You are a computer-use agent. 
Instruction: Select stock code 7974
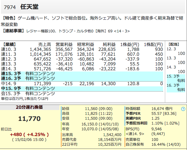point(10,7)
